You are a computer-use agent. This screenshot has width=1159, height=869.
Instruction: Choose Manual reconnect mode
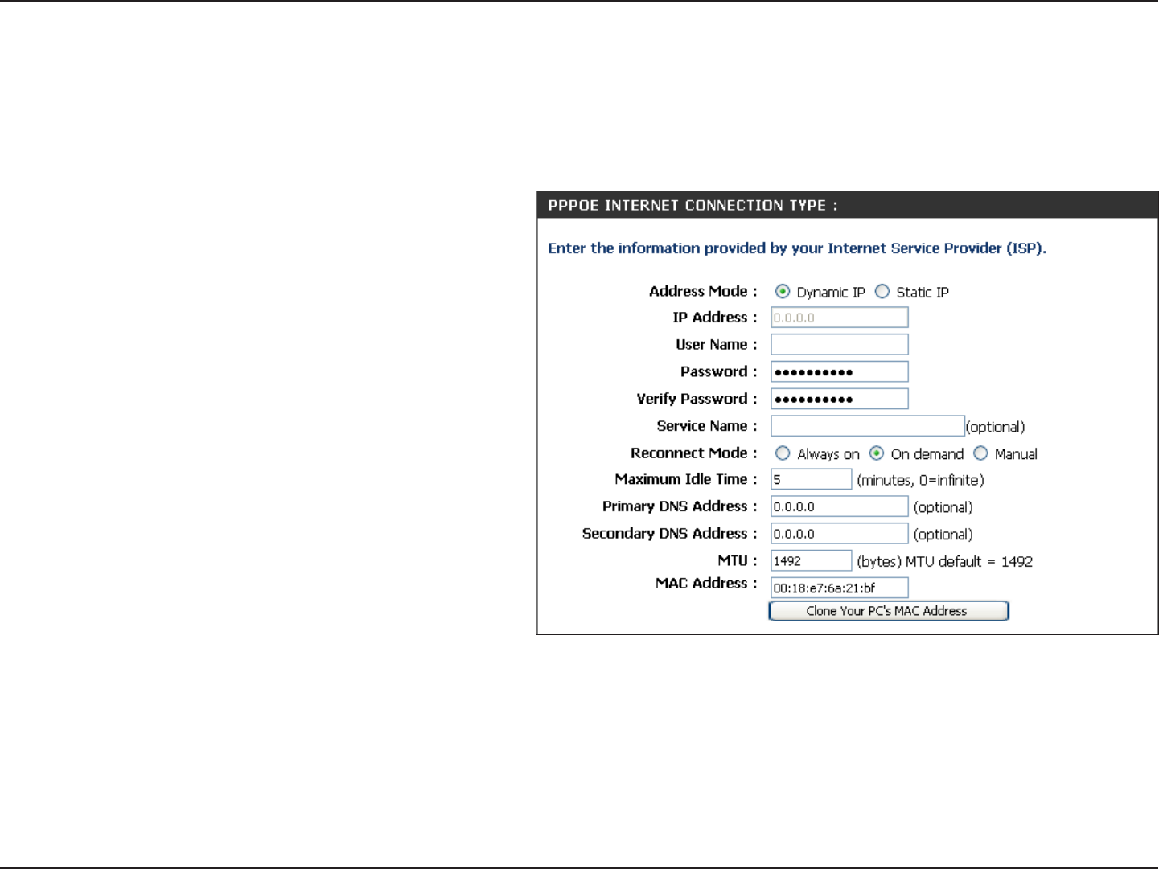click(980, 453)
